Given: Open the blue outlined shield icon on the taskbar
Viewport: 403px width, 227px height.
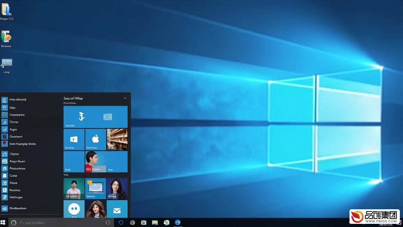Looking at the screenshot, I should [121, 222].
